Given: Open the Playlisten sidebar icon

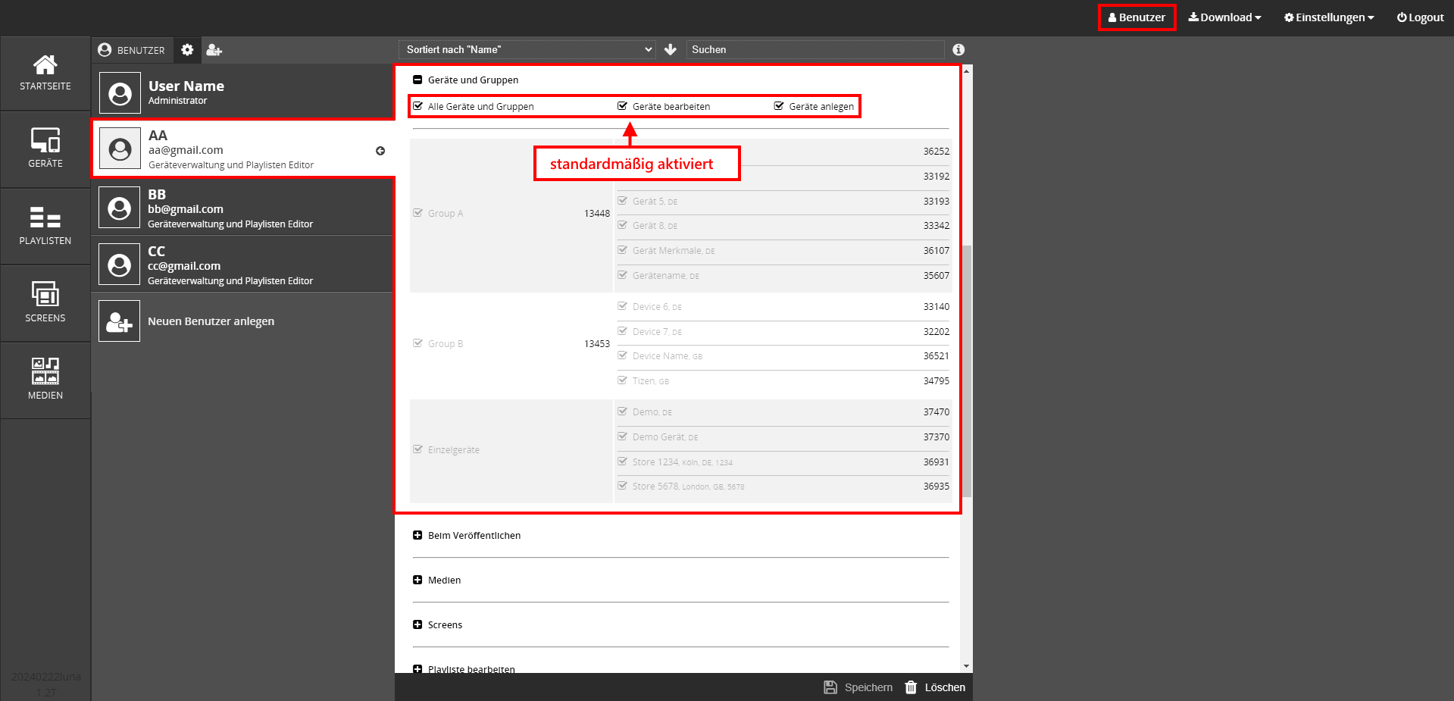Looking at the screenshot, I should 45,227.
